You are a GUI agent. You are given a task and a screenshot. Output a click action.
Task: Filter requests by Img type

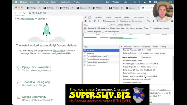coord(108,28)
